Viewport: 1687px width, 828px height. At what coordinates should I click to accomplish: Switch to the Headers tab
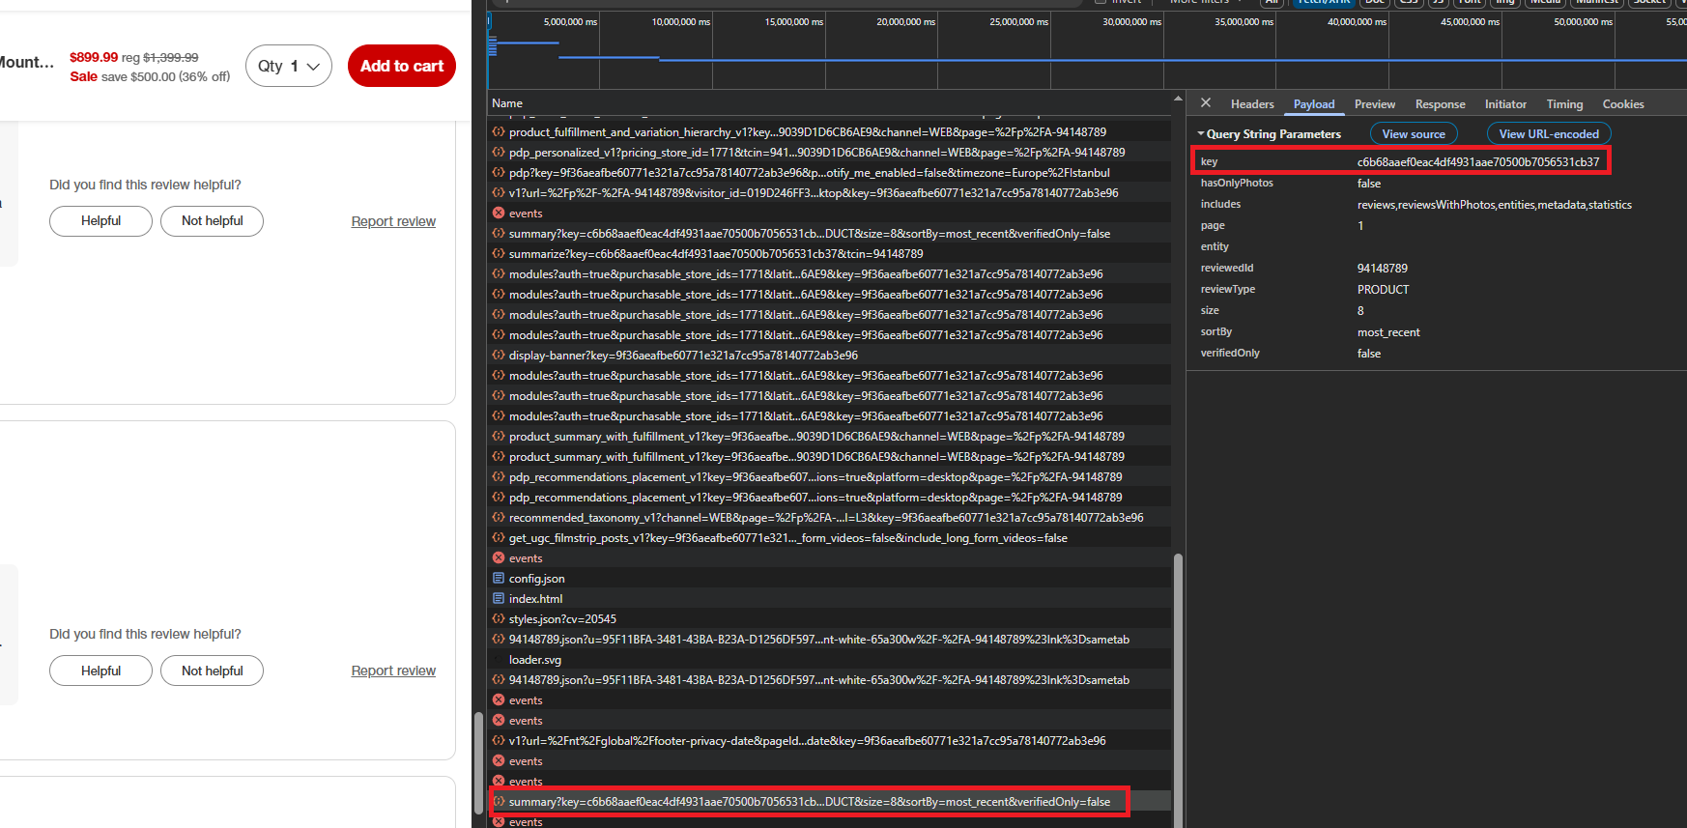click(1252, 104)
